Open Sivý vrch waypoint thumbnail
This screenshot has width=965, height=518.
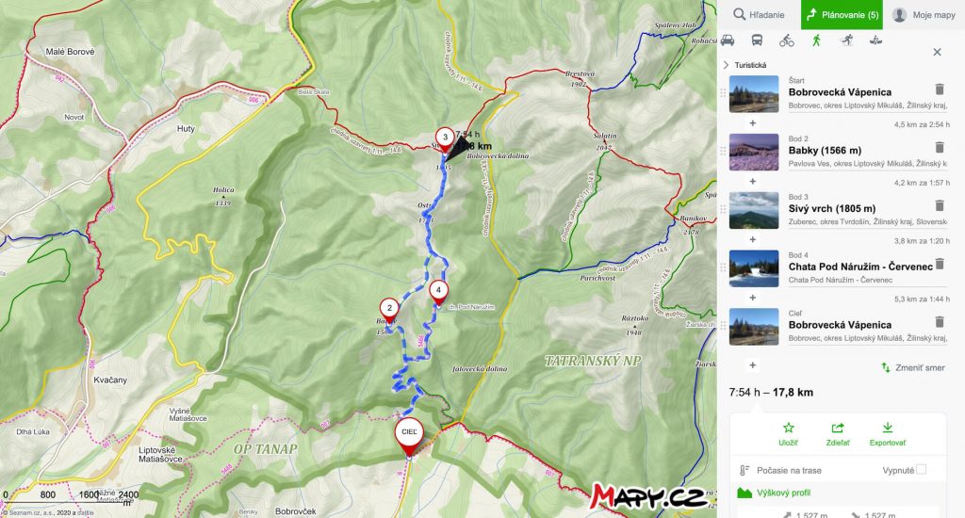[x=754, y=210]
